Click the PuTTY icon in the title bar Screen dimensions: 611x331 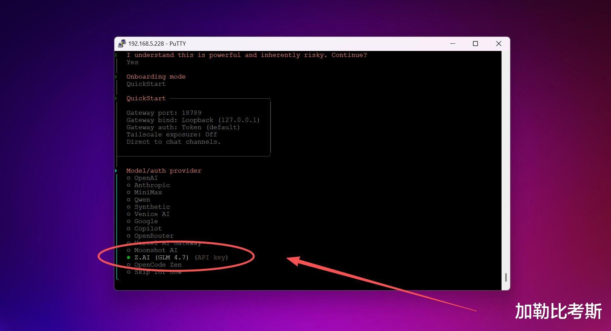tap(122, 44)
